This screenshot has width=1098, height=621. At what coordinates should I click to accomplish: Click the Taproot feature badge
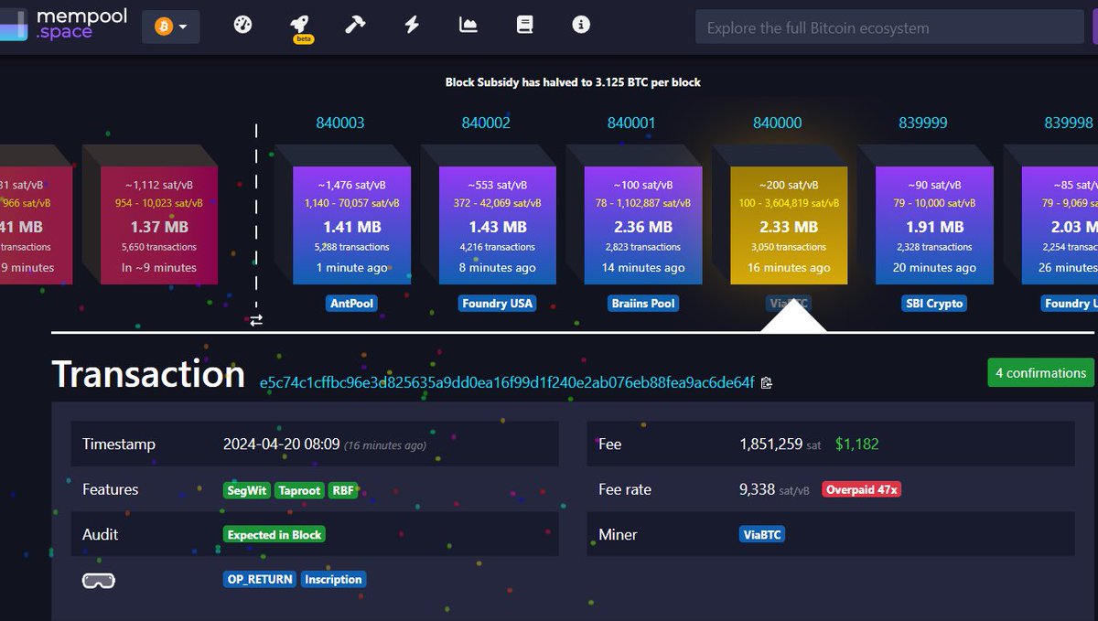tap(299, 490)
